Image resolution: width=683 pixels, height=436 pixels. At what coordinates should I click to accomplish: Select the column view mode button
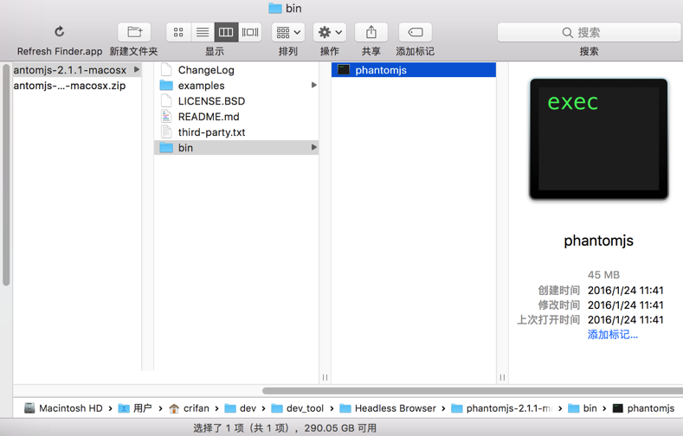226,32
